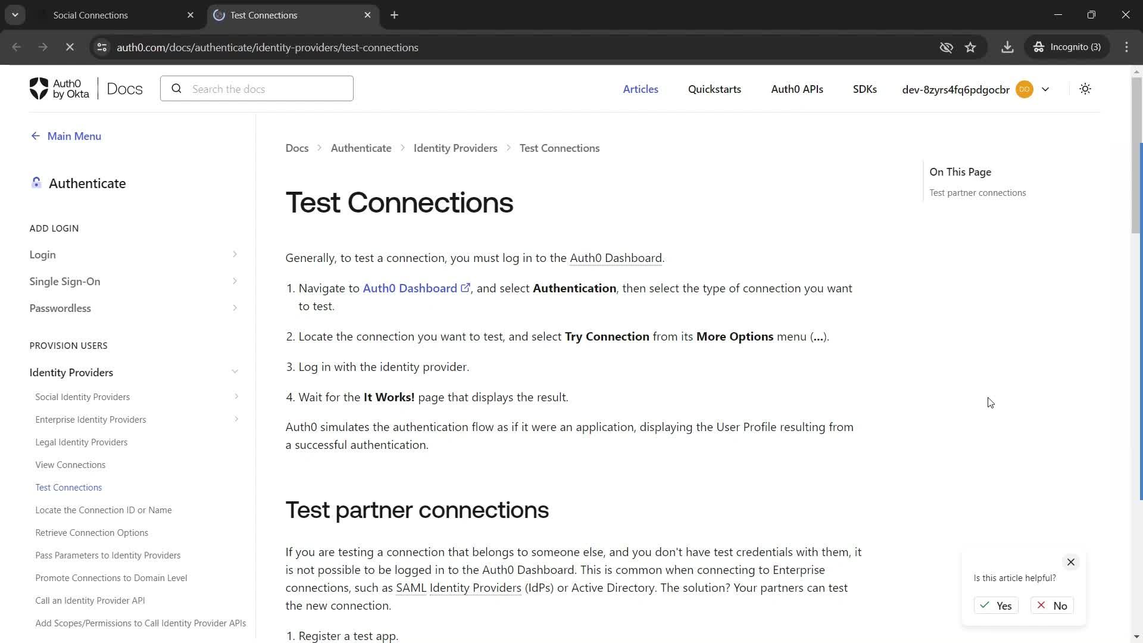Click the underlined Identity Providers link in paragraph
Viewport: 1143px width, 643px height.
(x=476, y=588)
